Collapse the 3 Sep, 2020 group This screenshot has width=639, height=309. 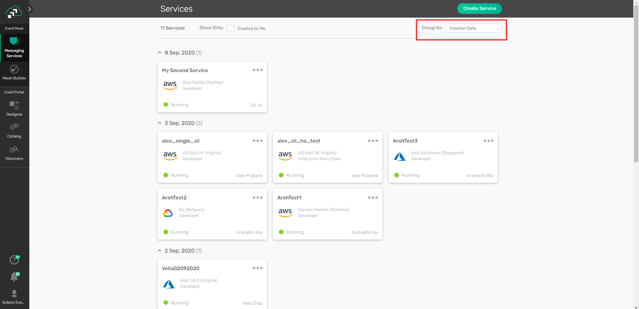point(160,123)
